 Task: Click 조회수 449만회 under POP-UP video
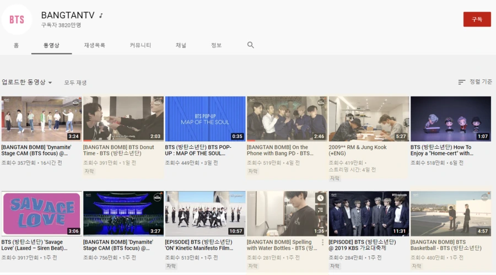click(x=182, y=163)
